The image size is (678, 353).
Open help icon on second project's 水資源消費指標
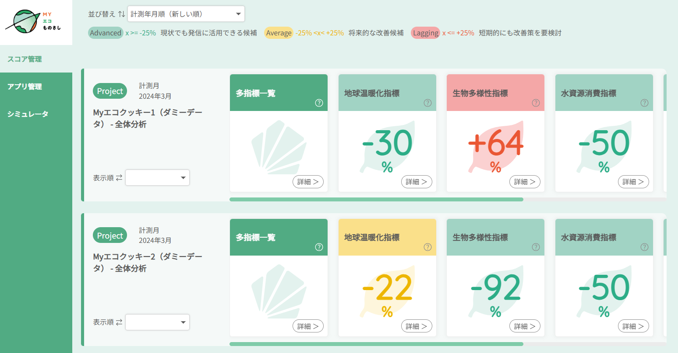point(644,247)
